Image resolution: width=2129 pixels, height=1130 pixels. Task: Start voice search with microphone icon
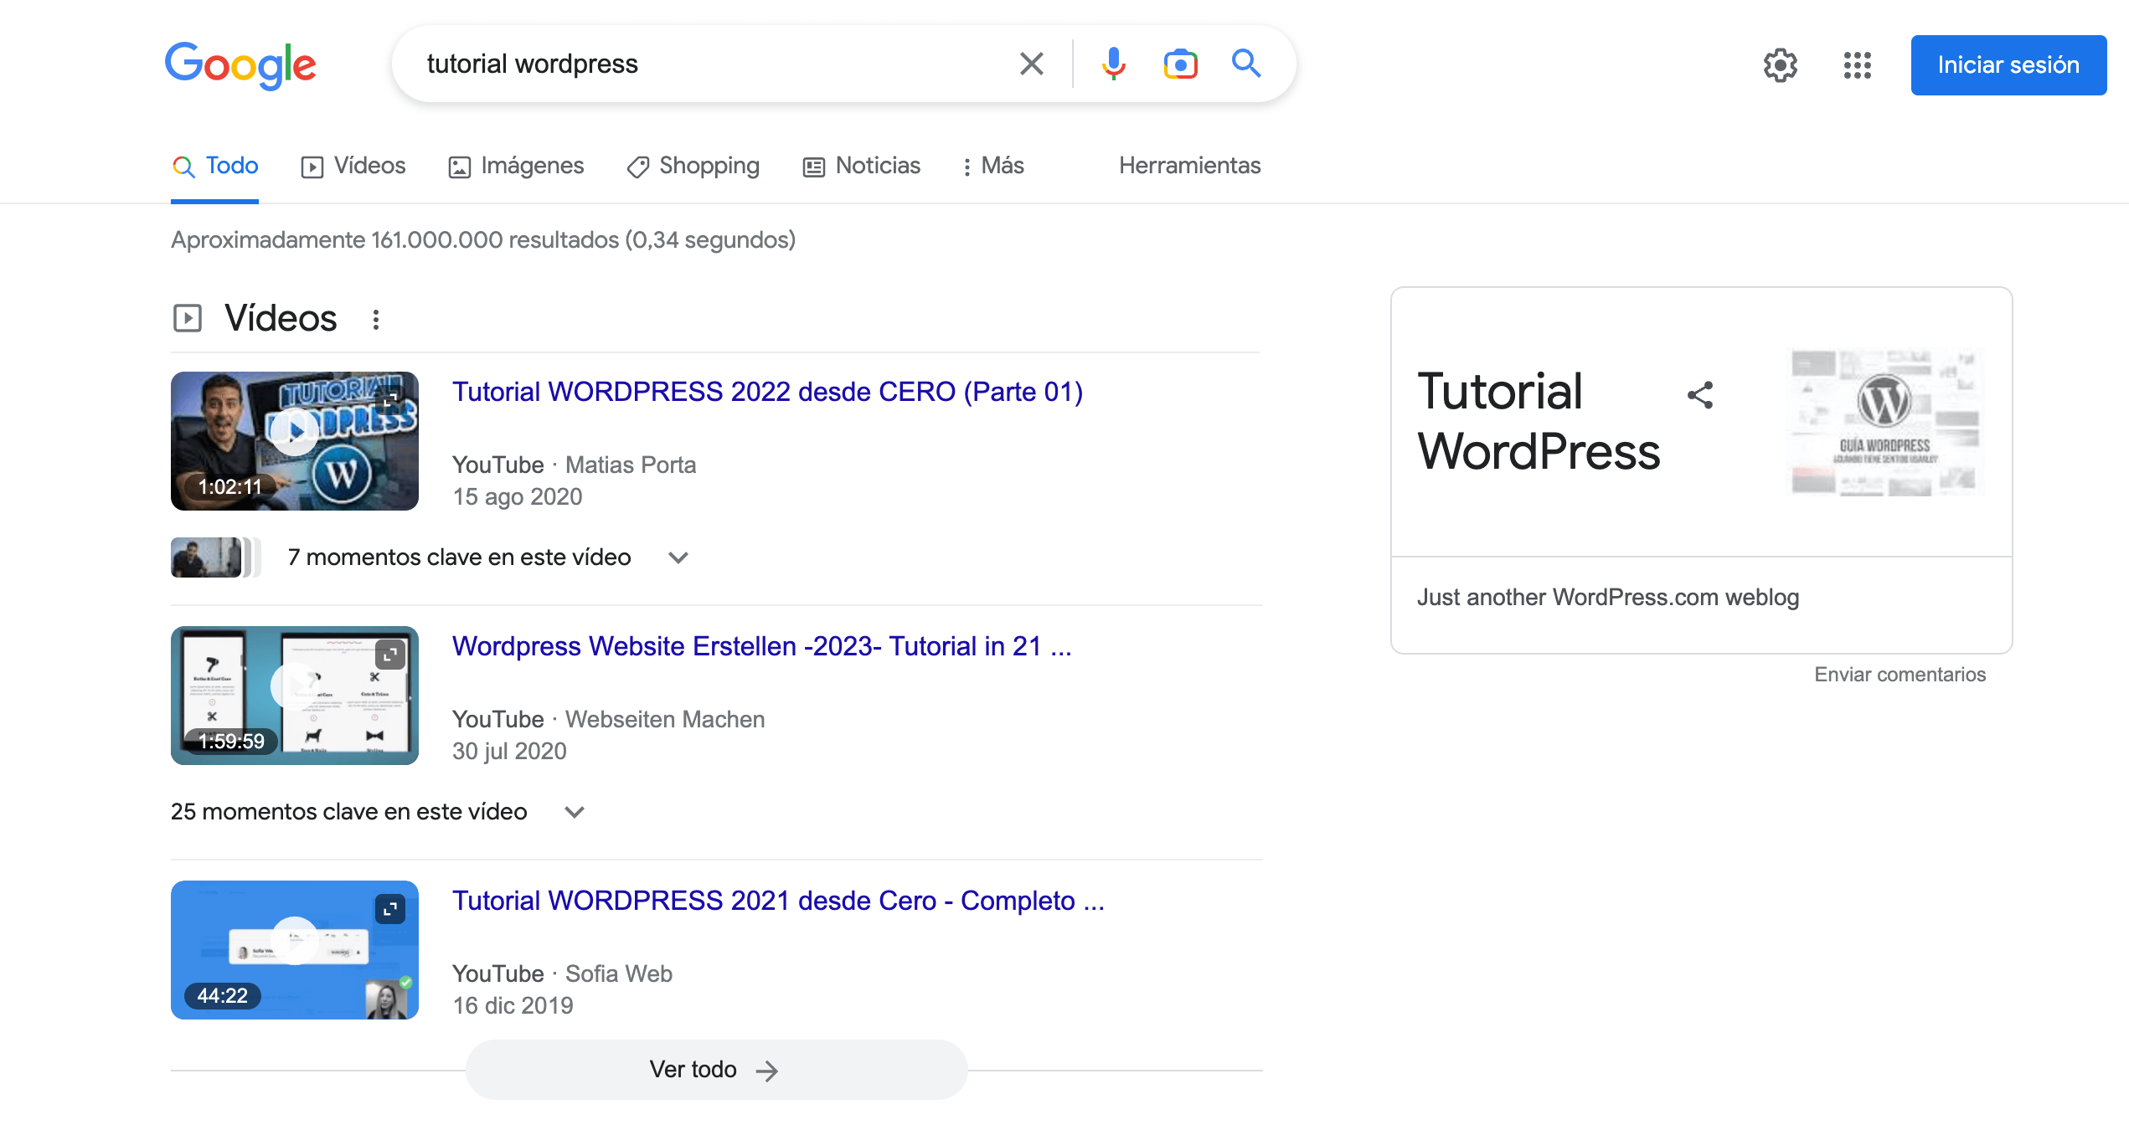tap(1113, 64)
